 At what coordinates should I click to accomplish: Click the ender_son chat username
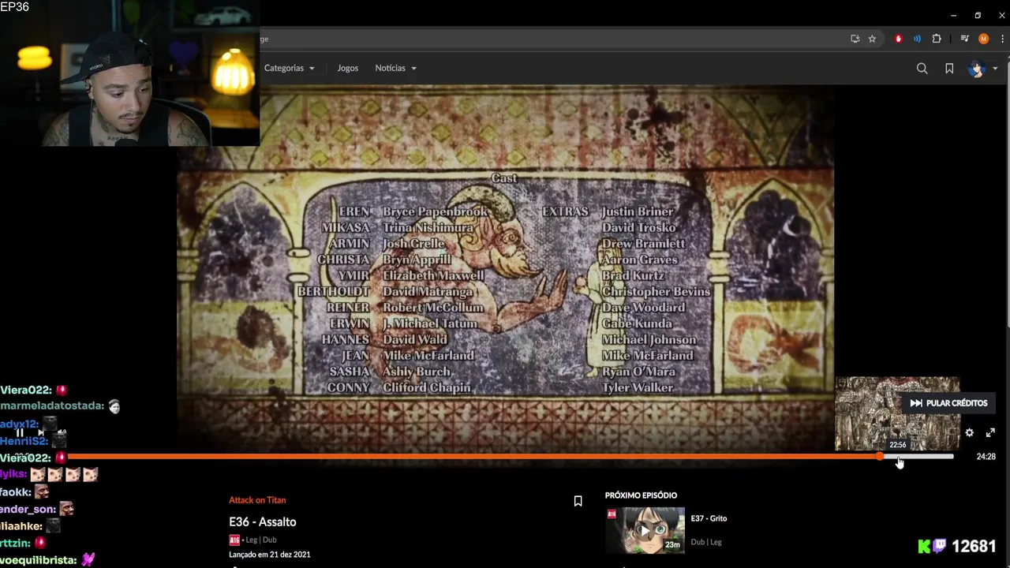click(28, 510)
